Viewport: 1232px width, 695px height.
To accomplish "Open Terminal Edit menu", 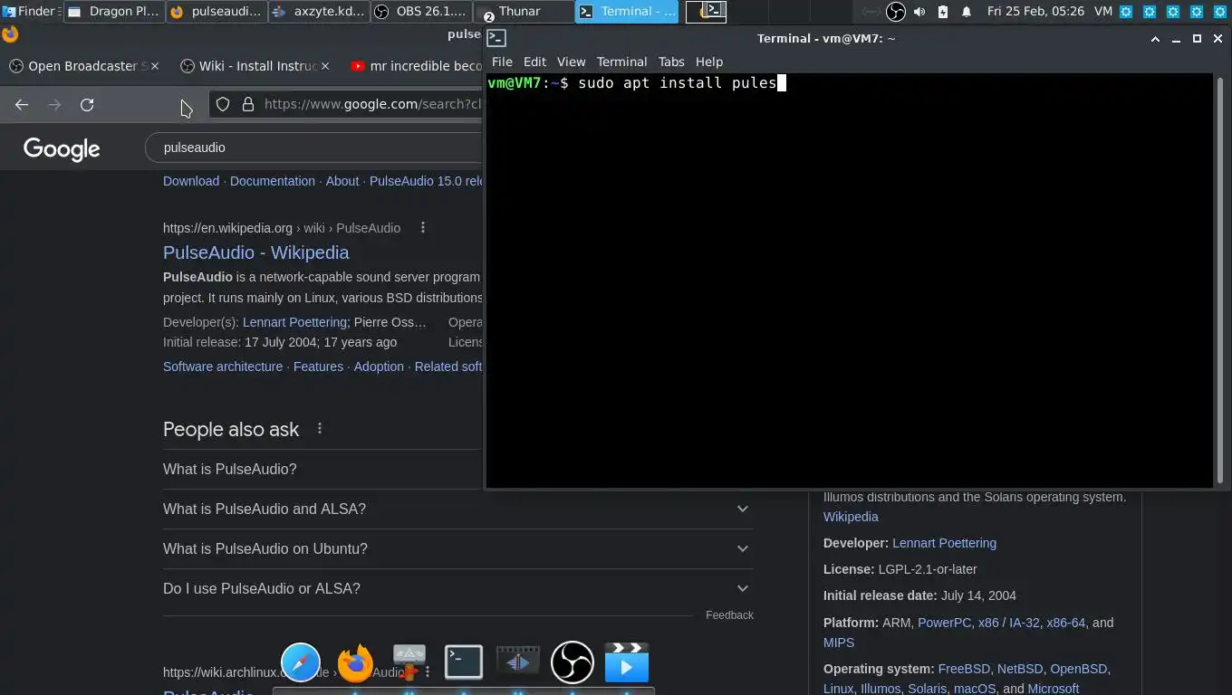I will click(534, 62).
